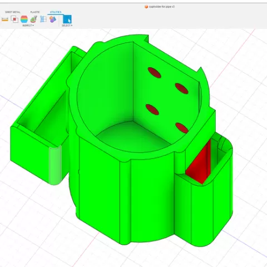267x267 pixels.
Task: Activate the green-and-red accessibility analysis icon
Action: point(34,19)
